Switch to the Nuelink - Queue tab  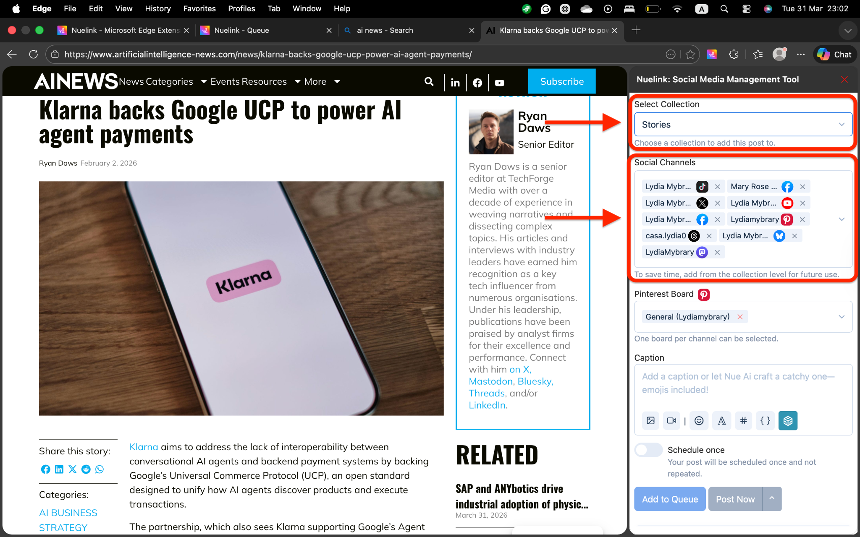pyautogui.click(x=241, y=30)
